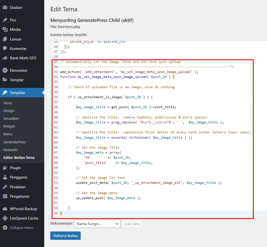Open GeneratePress submenu link
This screenshot has height=247, width=267.
pyautogui.click(x=15, y=142)
